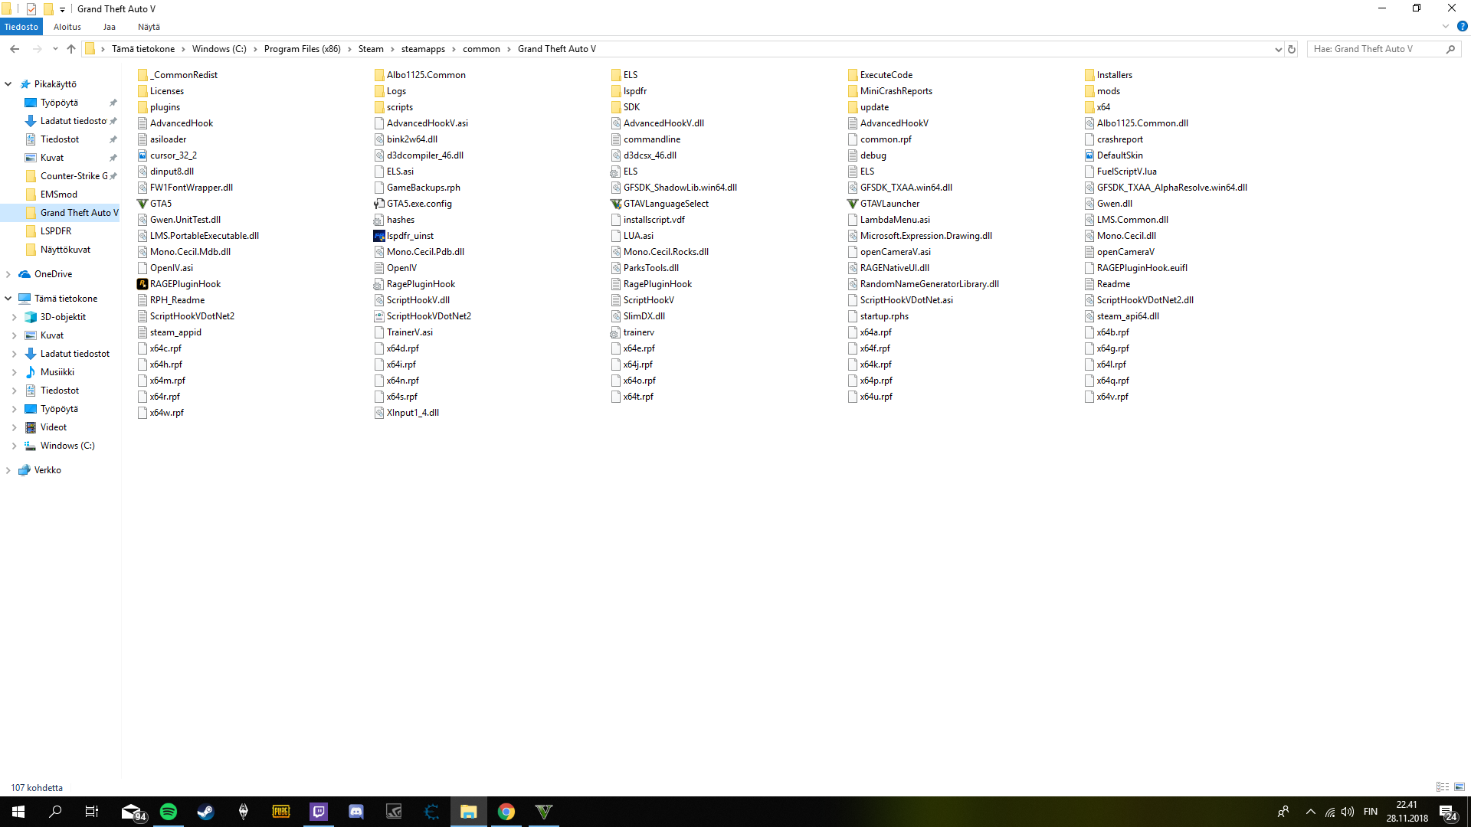Switch to details view layout button
Image resolution: width=1471 pixels, height=827 pixels.
click(x=1443, y=787)
